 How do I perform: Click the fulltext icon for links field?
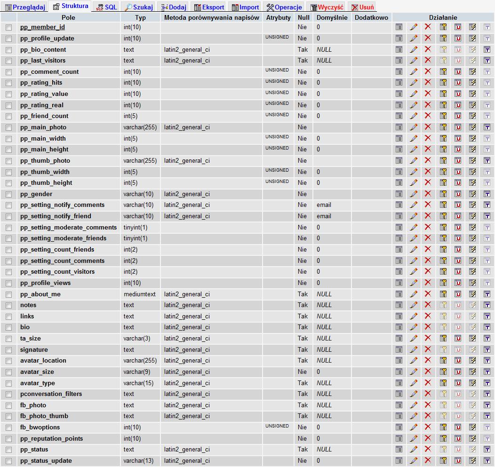[x=487, y=316]
